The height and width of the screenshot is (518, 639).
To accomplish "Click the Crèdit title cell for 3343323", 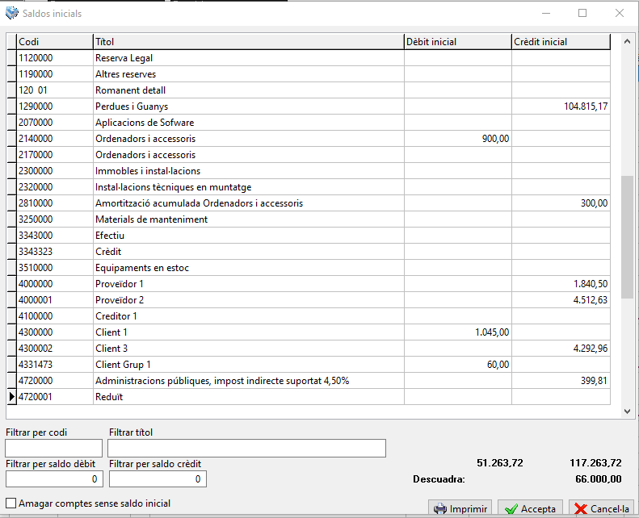I will coord(249,252).
